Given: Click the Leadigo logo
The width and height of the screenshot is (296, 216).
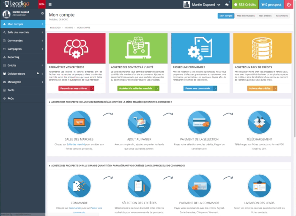Looking at the screenshot, I should (x=16, y=4).
